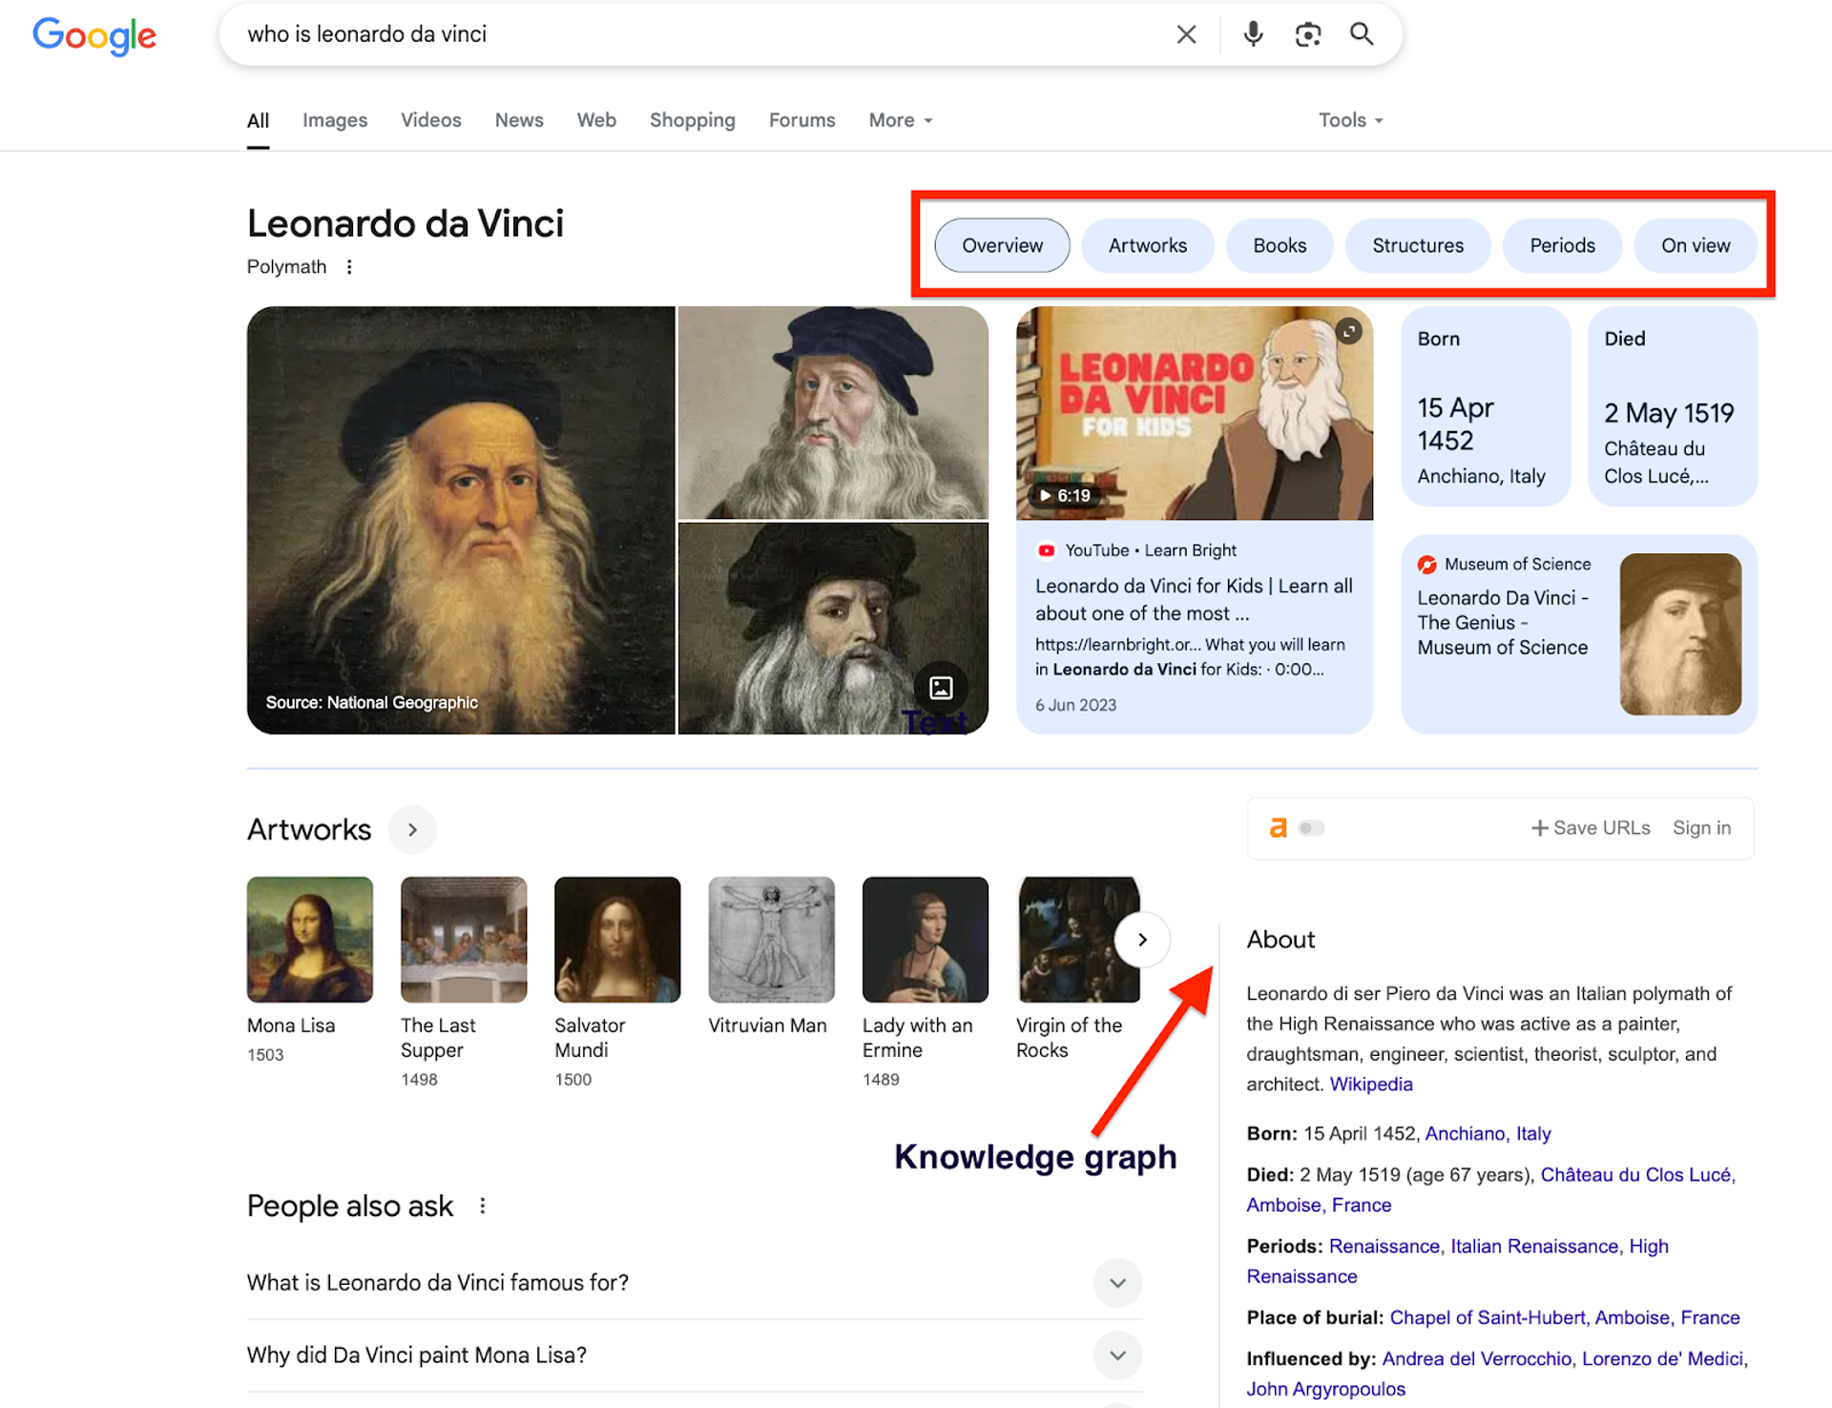Select the All results tab
The height and width of the screenshot is (1408, 1832).
pos(258,120)
